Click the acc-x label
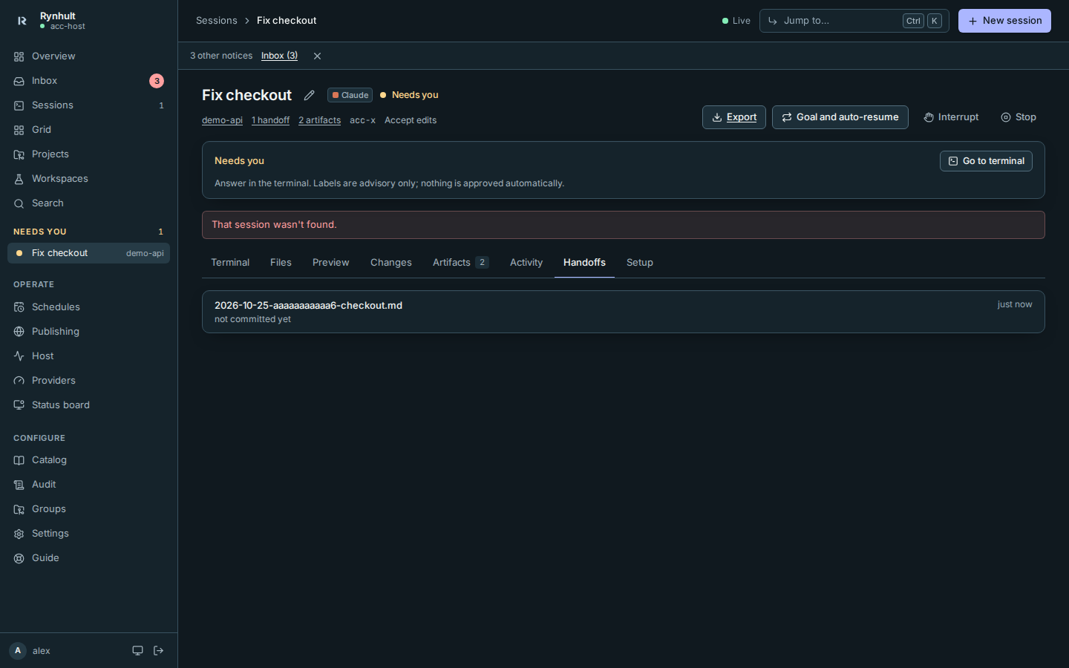The height and width of the screenshot is (668, 1069). tap(362, 120)
